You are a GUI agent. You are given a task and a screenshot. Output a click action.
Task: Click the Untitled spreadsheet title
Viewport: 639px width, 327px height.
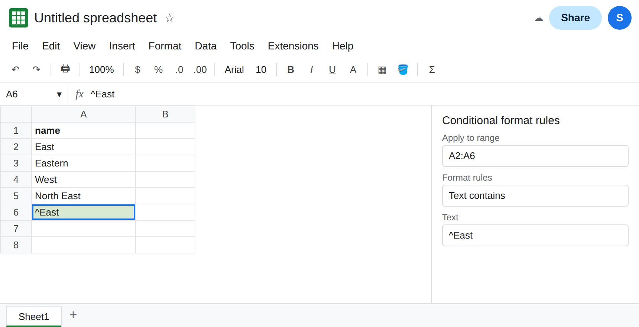coord(95,18)
